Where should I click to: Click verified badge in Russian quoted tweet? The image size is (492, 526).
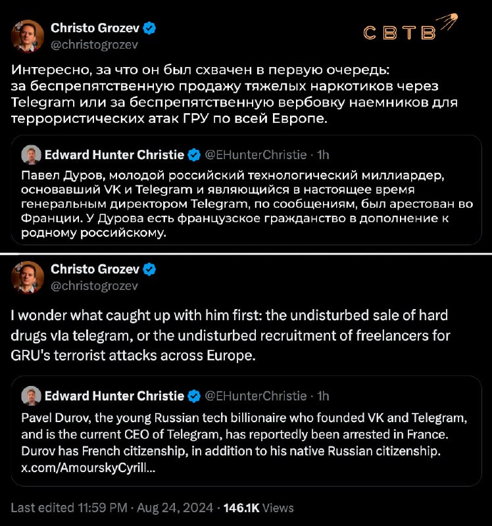pos(194,155)
